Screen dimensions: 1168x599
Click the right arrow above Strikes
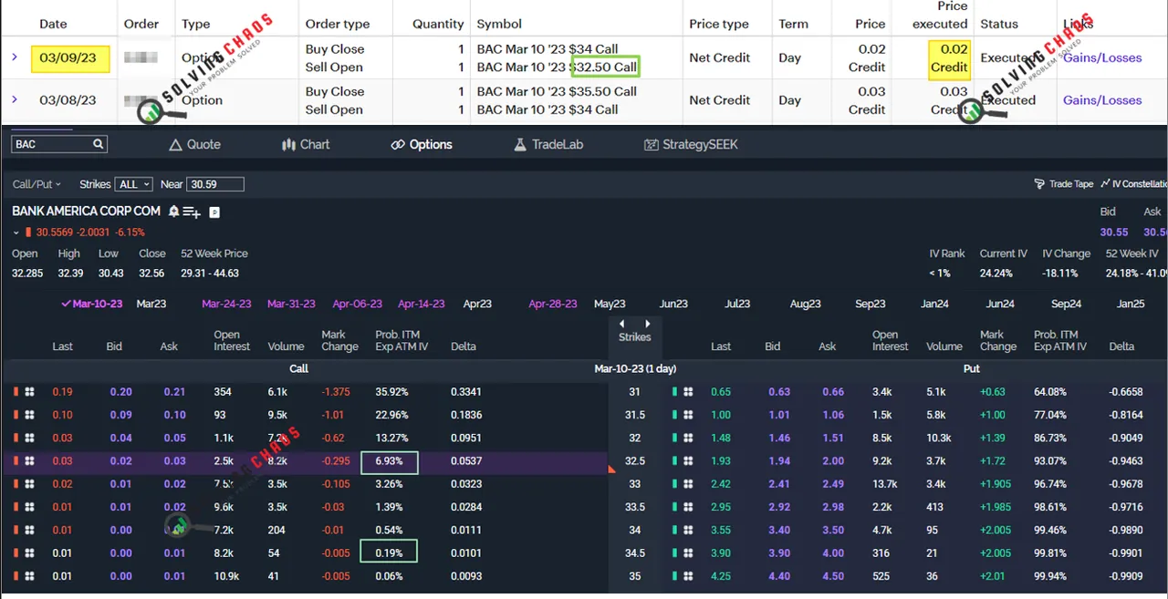coord(648,324)
